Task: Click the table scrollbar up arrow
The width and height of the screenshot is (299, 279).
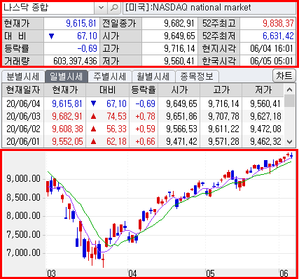Action: [289, 90]
